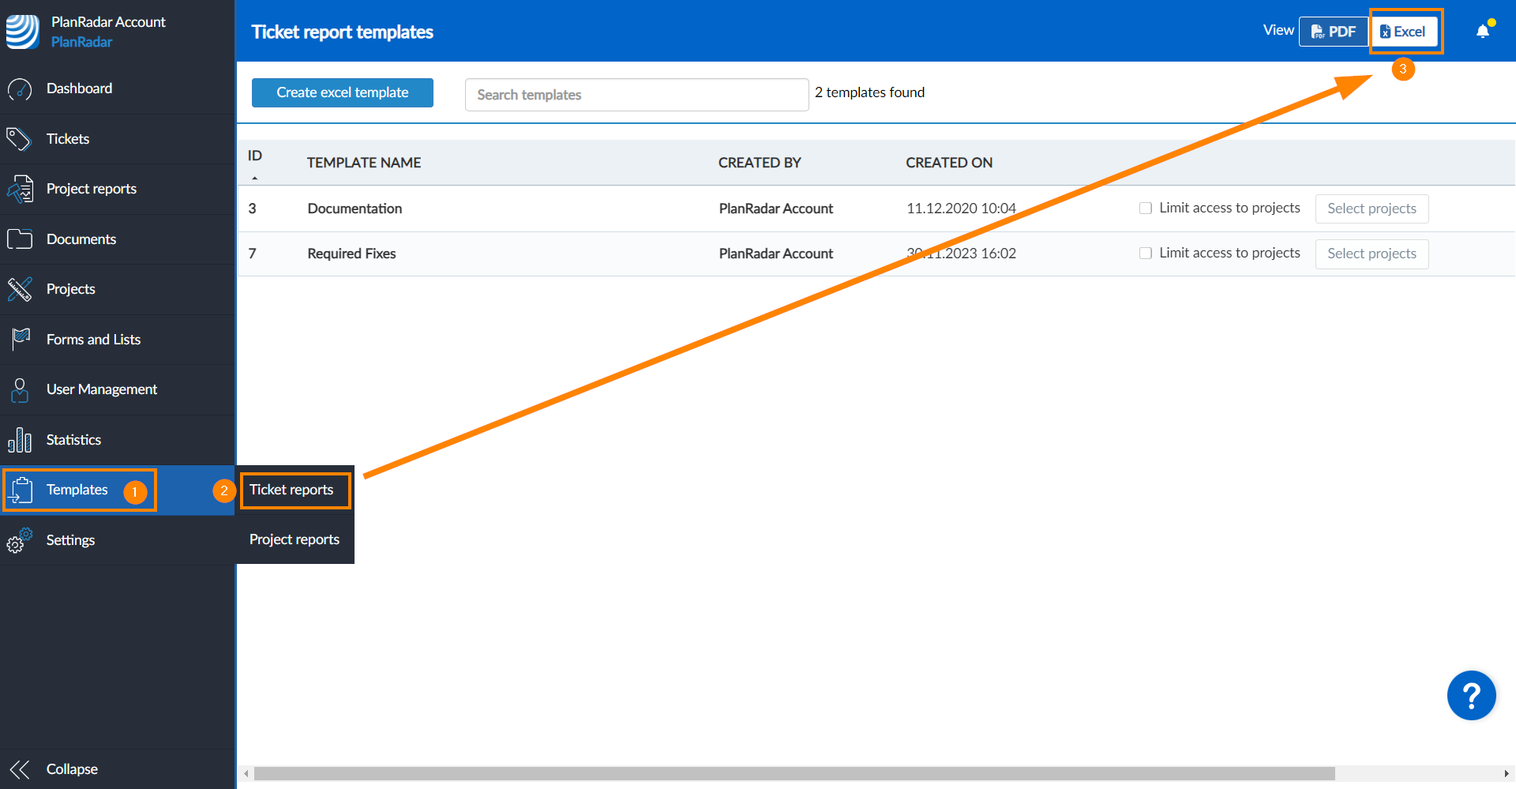The width and height of the screenshot is (1516, 789).
Task: Sort by CREATED BY column header
Action: pyautogui.click(x=760, y=163)
